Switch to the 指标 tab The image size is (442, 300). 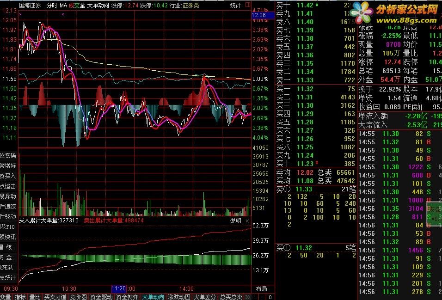[x=20, y=297]
